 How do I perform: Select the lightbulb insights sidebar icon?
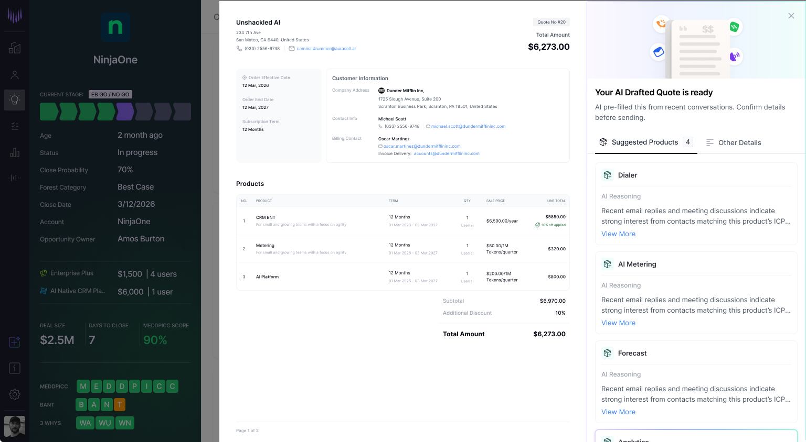click(15, 100)
